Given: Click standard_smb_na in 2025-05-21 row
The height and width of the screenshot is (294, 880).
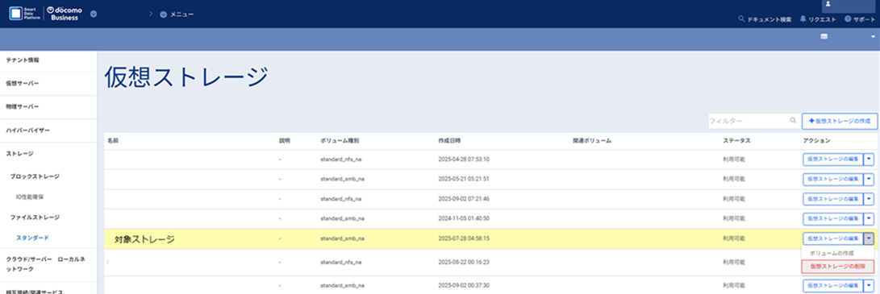Looking at the screenshot, I should [342, 179].
